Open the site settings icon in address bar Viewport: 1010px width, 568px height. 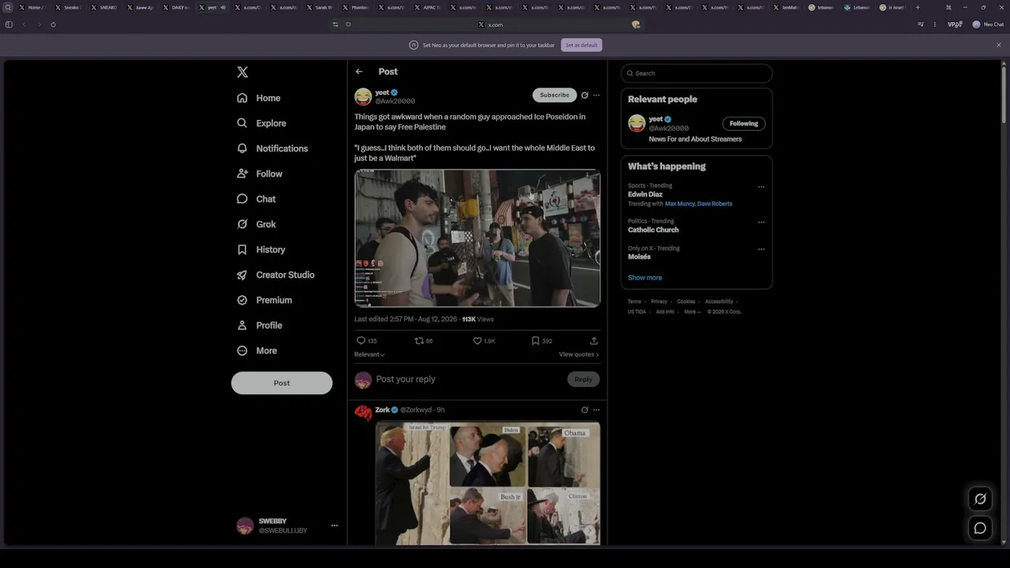pos(335,24)
